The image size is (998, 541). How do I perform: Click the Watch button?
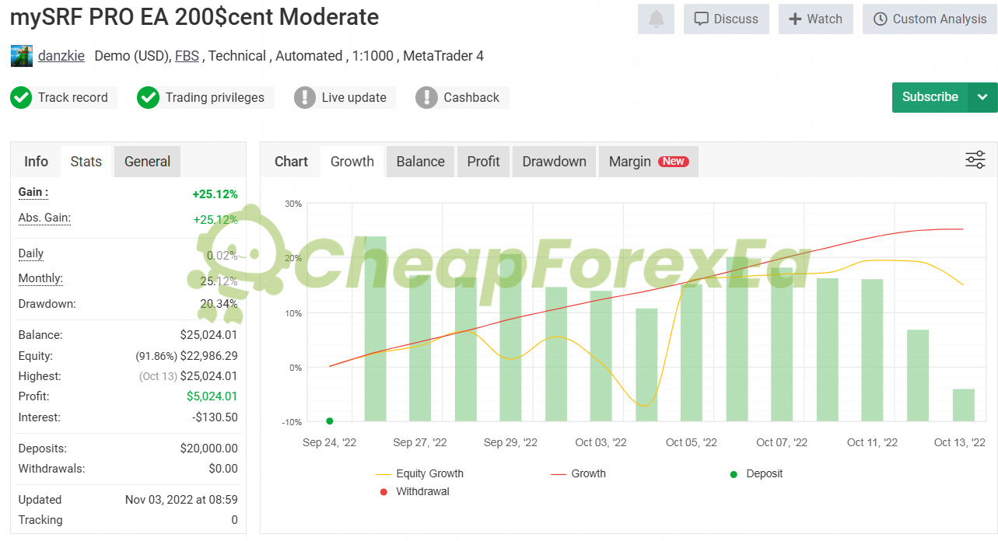[815, 19]
